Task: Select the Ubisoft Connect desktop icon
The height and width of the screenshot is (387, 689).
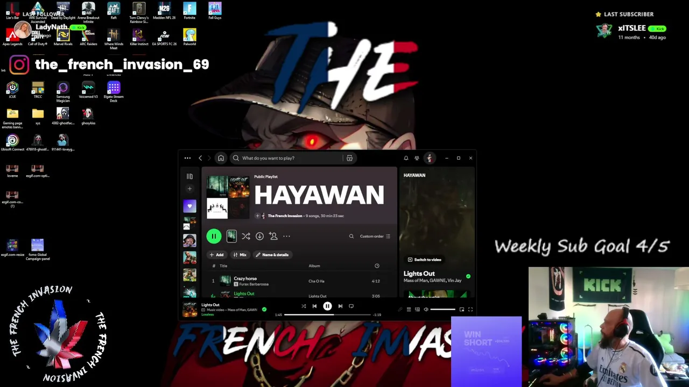Action: tap(12, 143)
